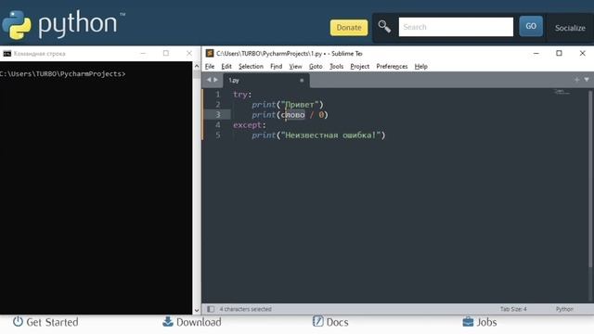
Task: Click the Download arrow icon
Action: [x=167, y=322]
